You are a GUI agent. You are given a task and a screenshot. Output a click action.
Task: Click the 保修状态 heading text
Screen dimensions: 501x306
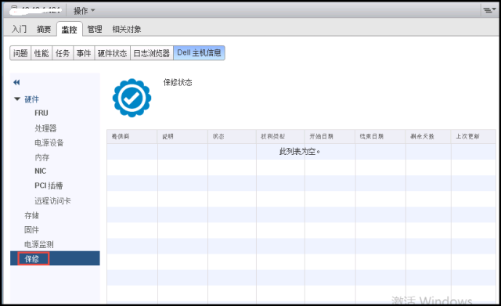[178, 82]
